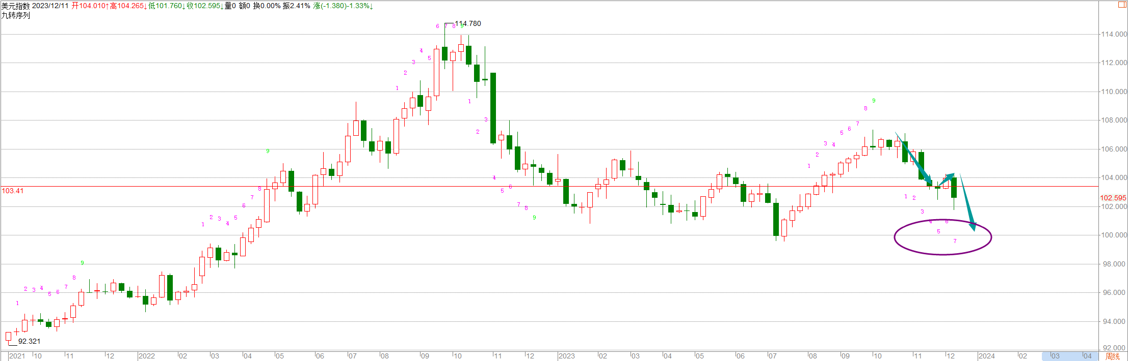Click the volume value 量0

(x=230, y=6)
